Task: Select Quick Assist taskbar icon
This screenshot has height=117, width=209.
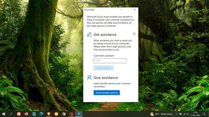Action: pos(79,114)
